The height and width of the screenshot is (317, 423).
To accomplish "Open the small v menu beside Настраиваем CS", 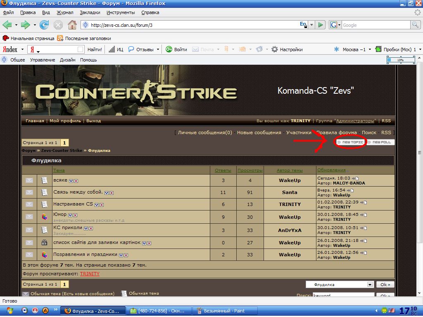I will click(x=97, y=205).
